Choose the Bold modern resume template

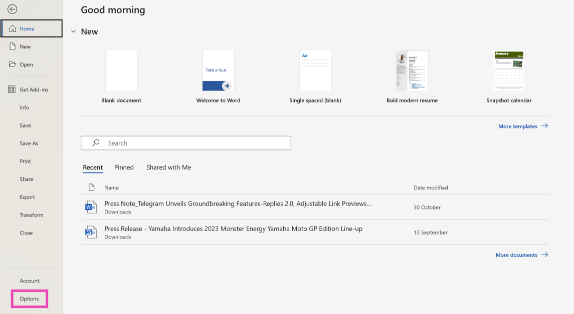tap(412, 70)
